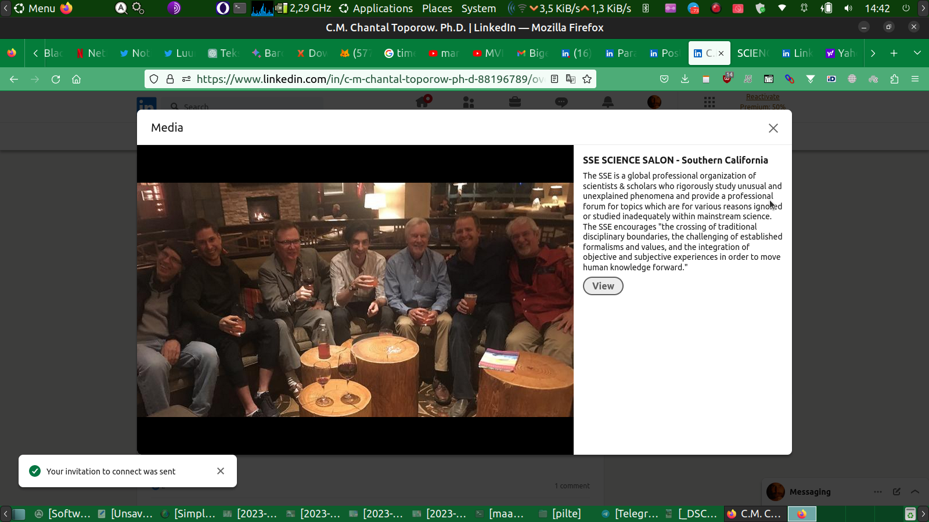Show desktop using bottom-left panel icon
Viewport: 929px width, 522px height.
(x=19, y=514)
